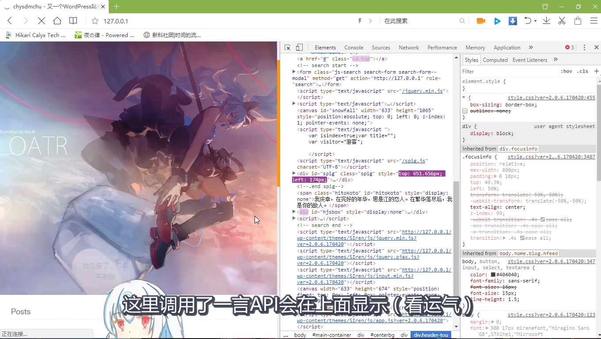The height and width of the screenshot is (339, 601).
Task: Click the search magnifier icon
Action: click(462, 21)
